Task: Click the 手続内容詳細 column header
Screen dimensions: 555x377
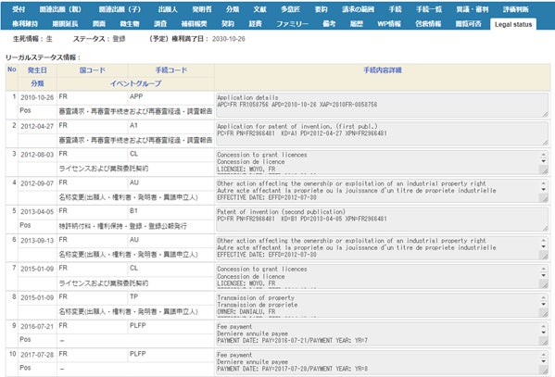Action: click(x=383, y=70)
